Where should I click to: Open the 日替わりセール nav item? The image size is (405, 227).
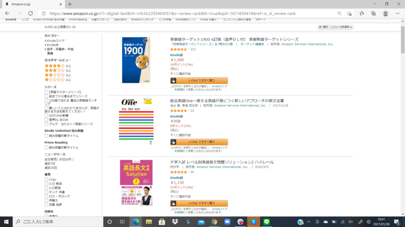(x=100, y=20)
